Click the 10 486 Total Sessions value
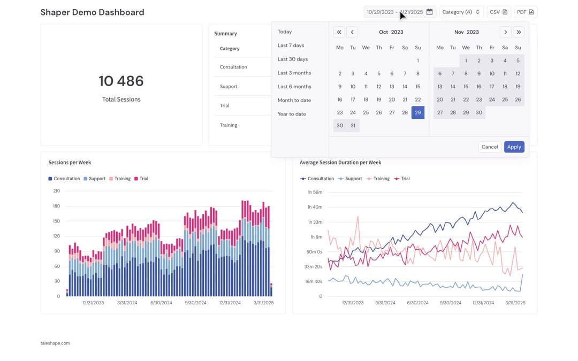 (x=121, y=81)
